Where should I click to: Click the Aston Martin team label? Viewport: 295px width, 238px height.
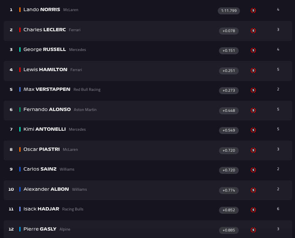click(x=85, y=110)
